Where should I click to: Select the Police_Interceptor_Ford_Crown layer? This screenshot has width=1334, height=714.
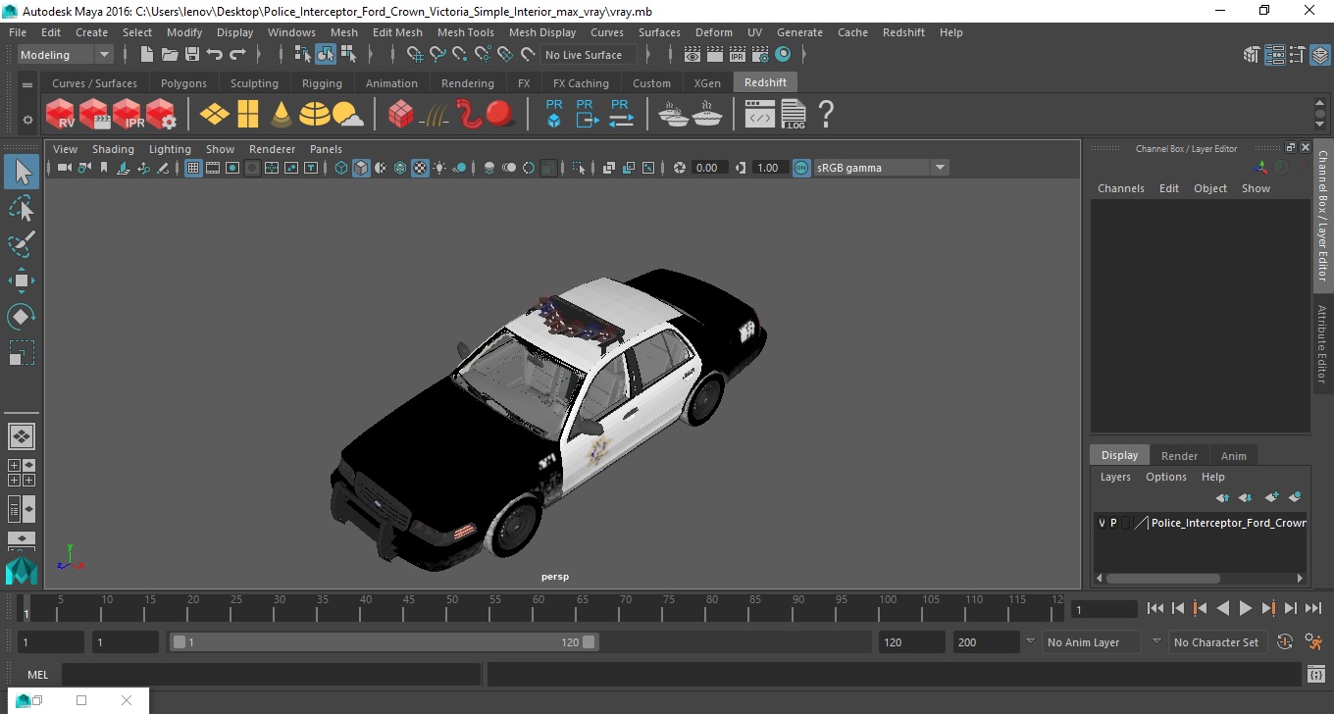pos(1228,523)
